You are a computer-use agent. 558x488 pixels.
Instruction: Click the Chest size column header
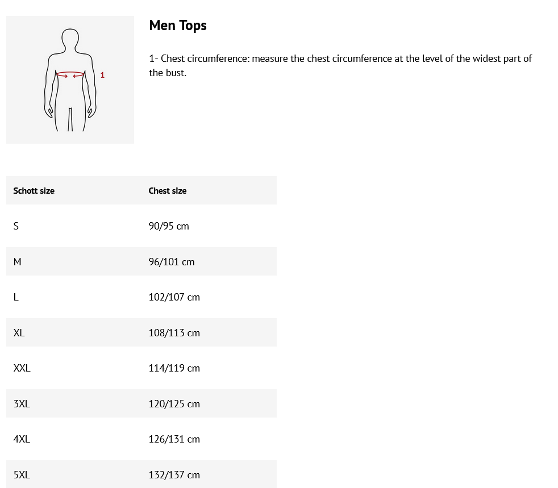[168, 191]
